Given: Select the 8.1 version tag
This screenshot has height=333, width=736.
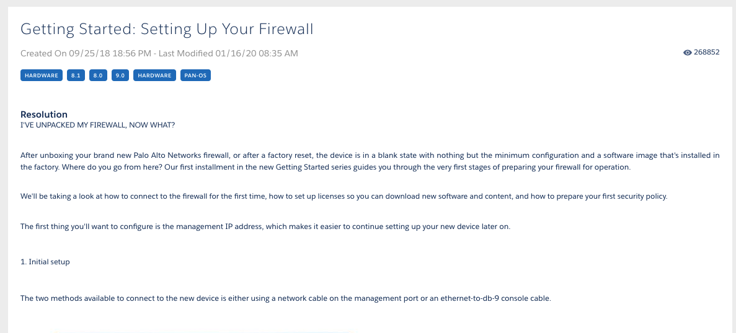Looking at the screenshot, I should point(76,76).
